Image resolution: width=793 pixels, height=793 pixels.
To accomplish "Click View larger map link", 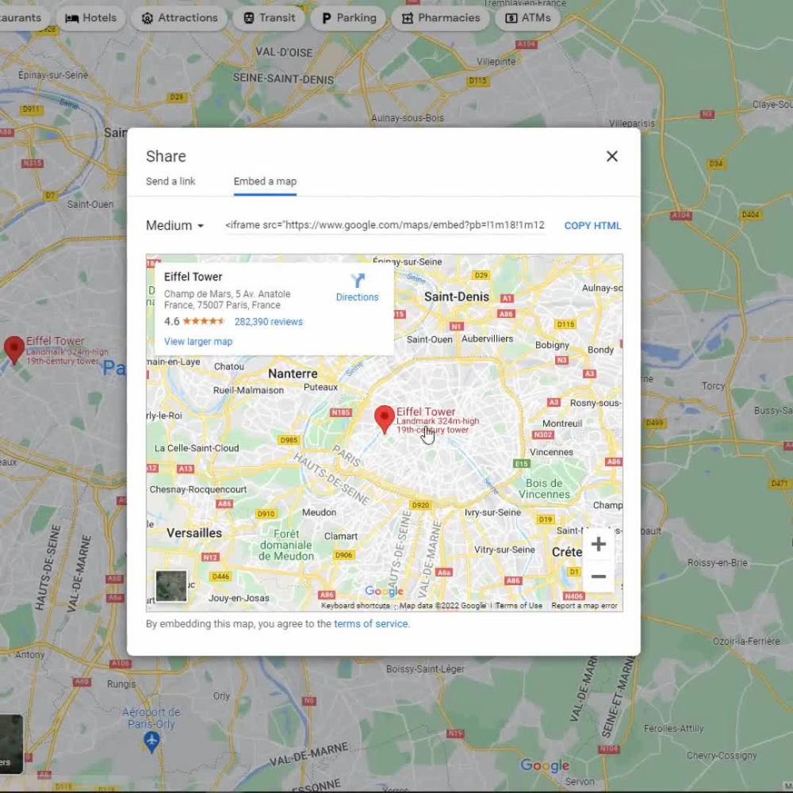I will click(x=198, y=341).
